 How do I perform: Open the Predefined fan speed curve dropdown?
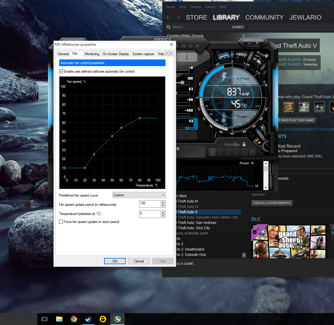coord(139,195)
